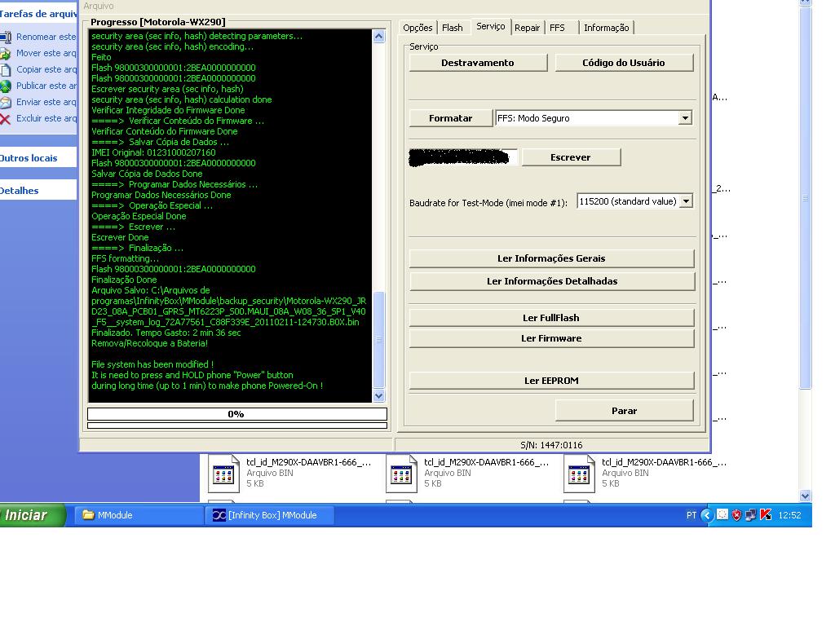Expand the Baudrate 115200 dropdown
This screenshot has height=626, width=835.
687,201
